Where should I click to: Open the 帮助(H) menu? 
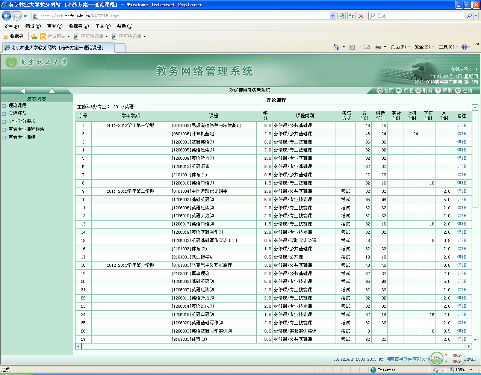[x=124, y=26]
